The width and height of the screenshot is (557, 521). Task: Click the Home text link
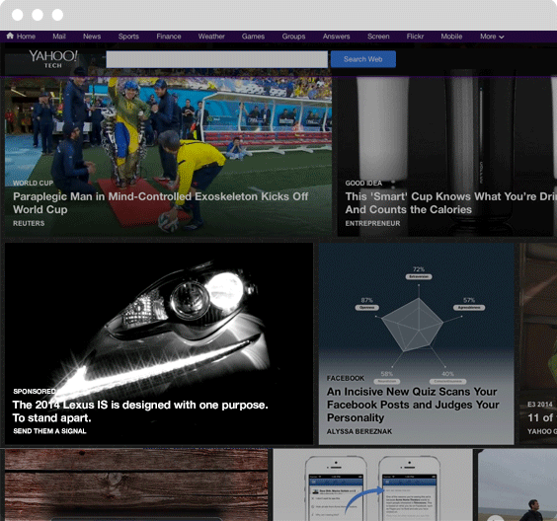(26, 37)
